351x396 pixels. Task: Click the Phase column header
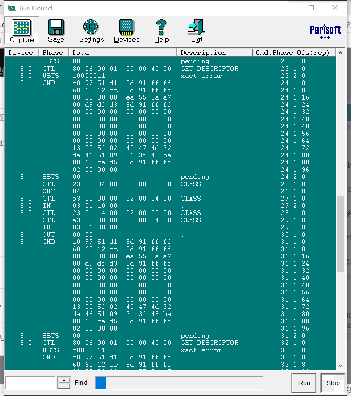click(54, 52)
